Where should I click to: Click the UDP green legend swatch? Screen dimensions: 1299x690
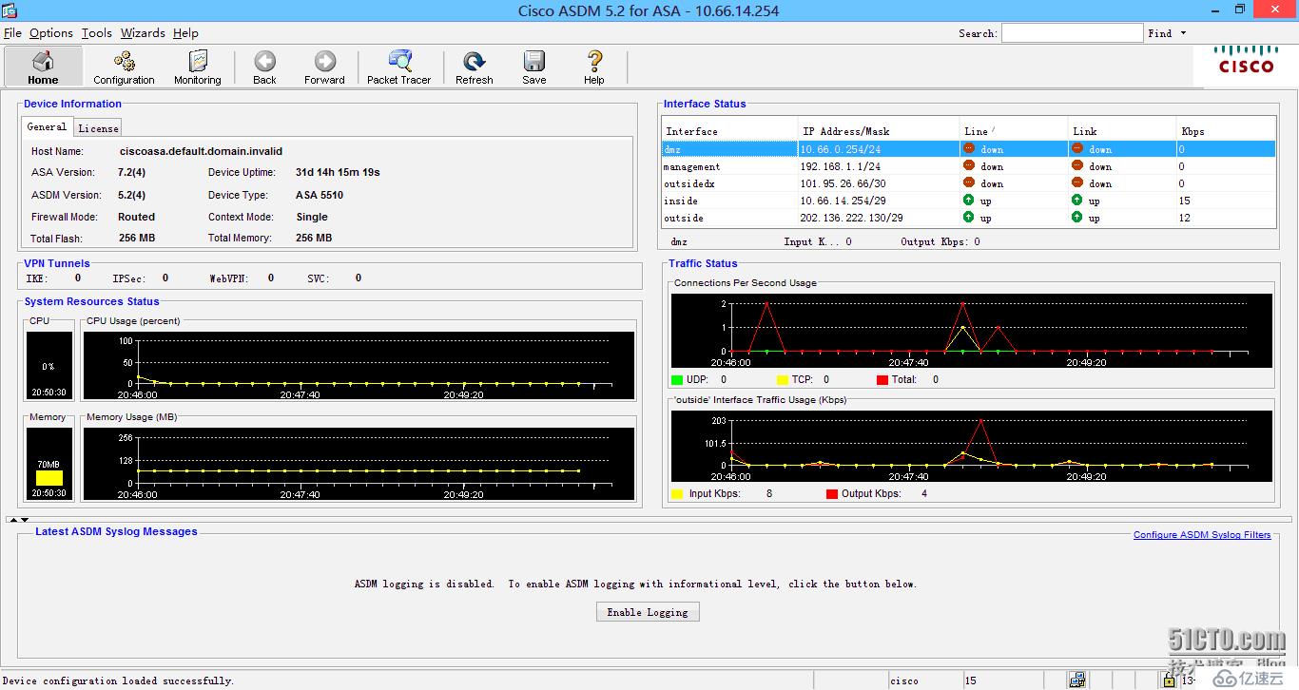click(677, 380)
